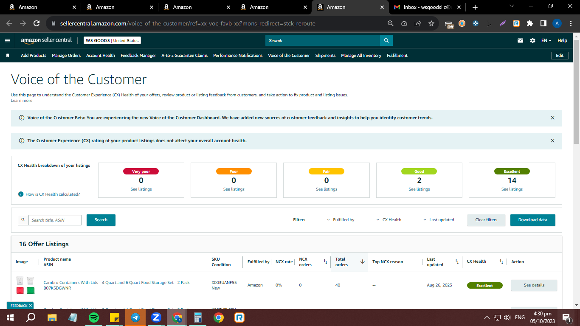Click the Search title, ASIN input field
Screen dimensions: 580x326
point(55,220)
